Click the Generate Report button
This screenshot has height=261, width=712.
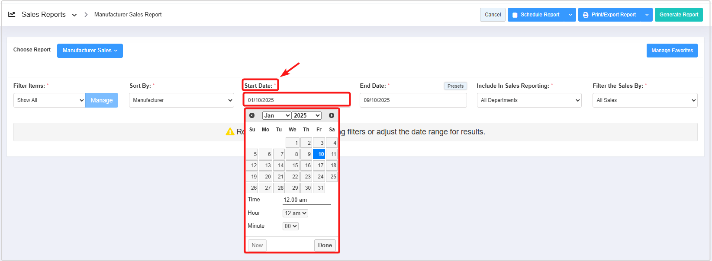point(679,15)
